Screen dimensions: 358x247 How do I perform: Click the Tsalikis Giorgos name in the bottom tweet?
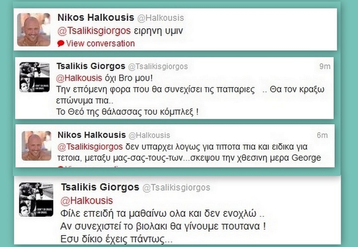tap(100, 187)
